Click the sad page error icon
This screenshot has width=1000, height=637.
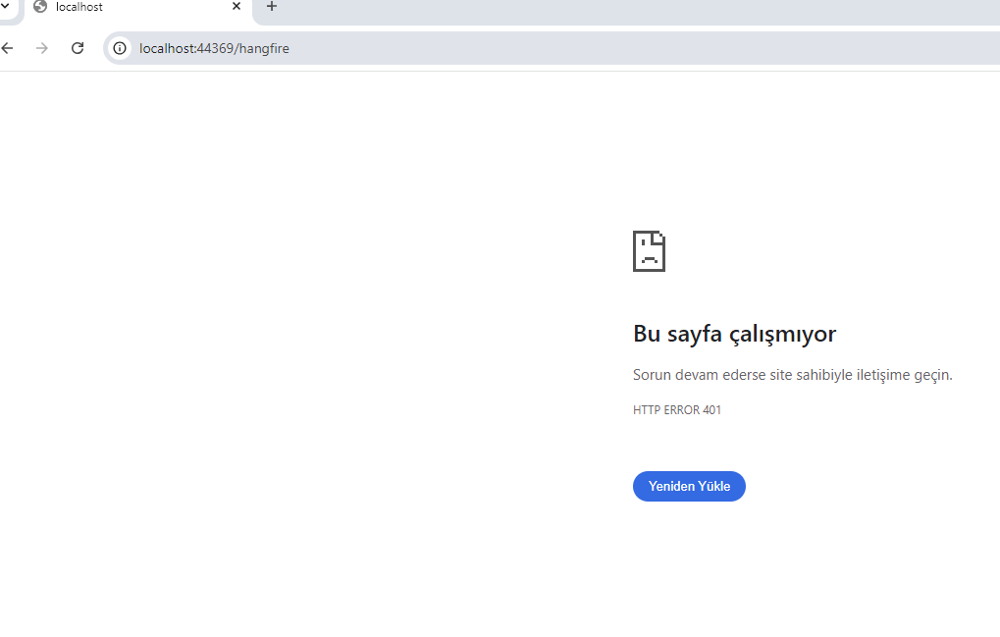click(x=649, y=251)
